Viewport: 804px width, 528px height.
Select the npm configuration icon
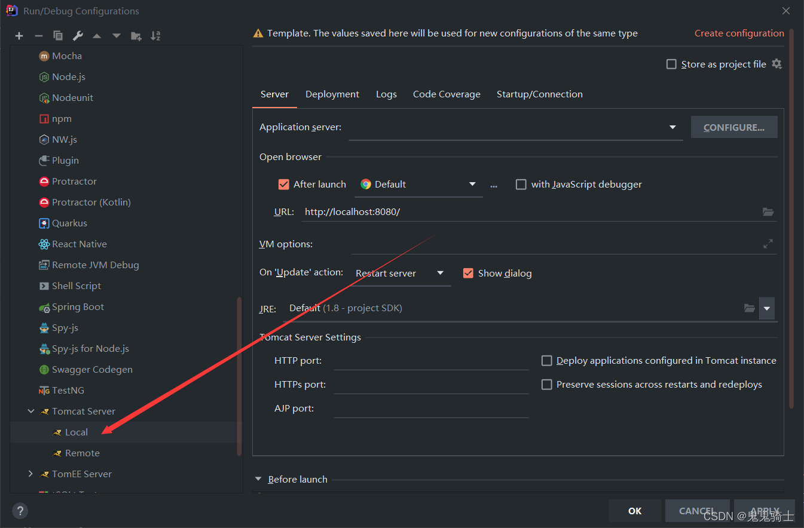(x=44, y=119)
